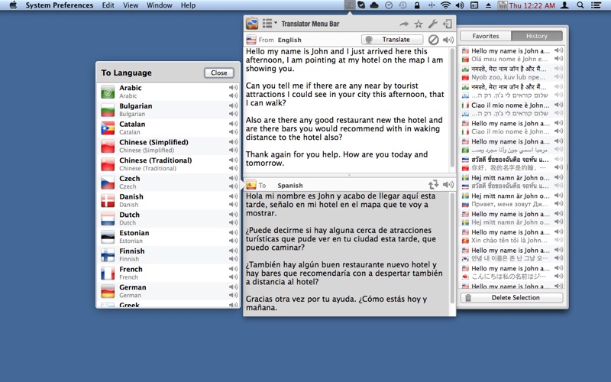Choose Chinese (Simplified) as the target language

tap(168, 146)
